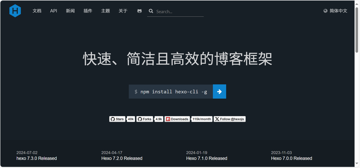Open the hexo 7.3.0 Released post

pyautogui.click(x=37, y=158)
